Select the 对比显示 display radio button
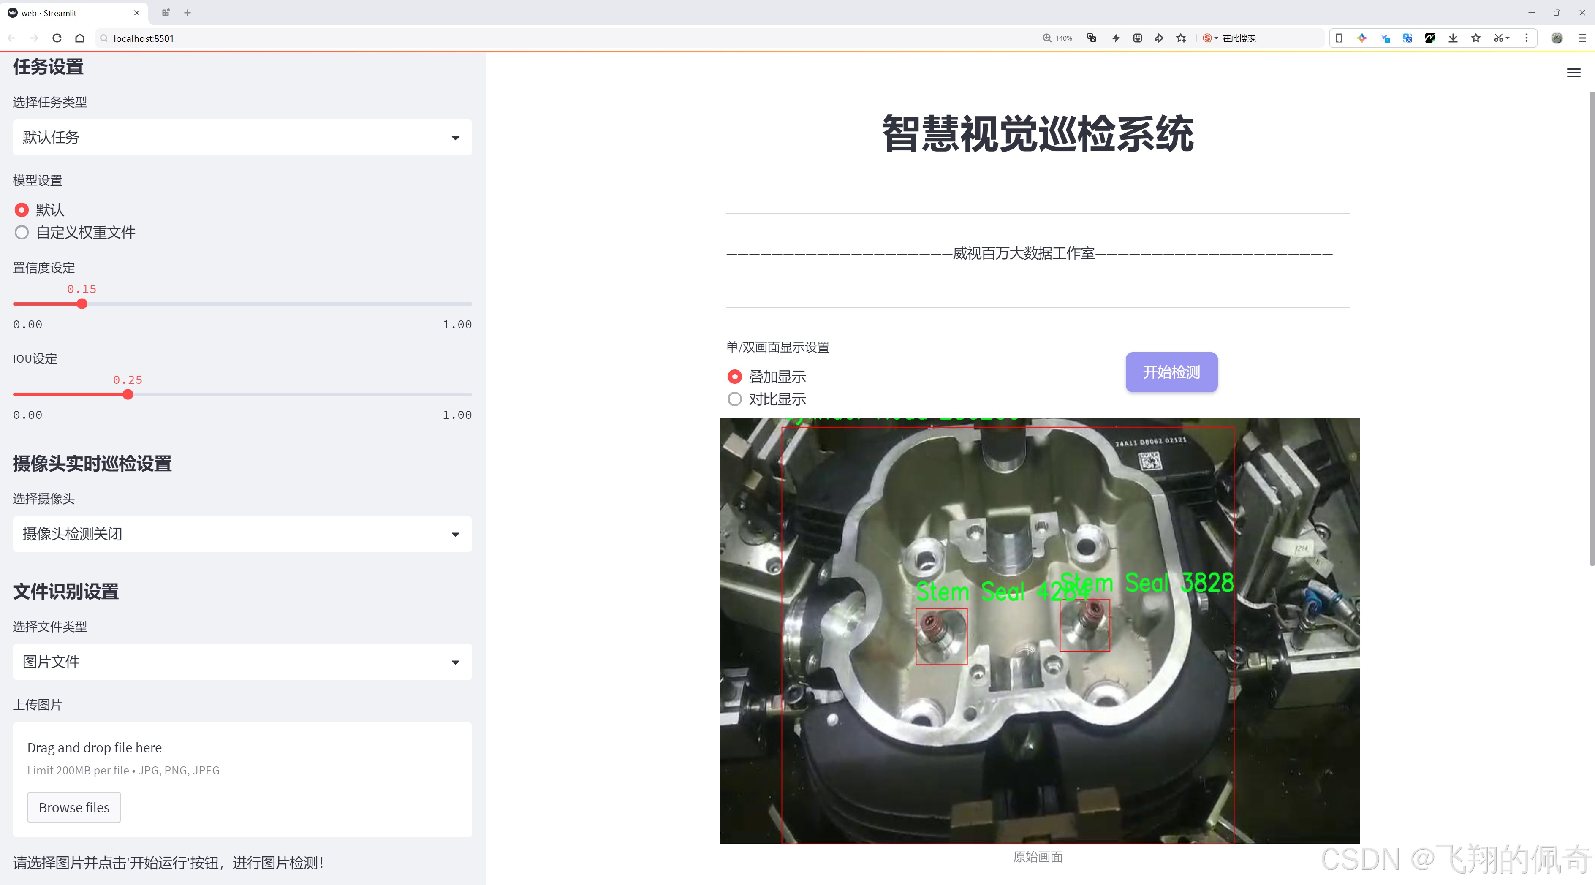Screen dimensions: 1595x885 click(x=734, y=399)
